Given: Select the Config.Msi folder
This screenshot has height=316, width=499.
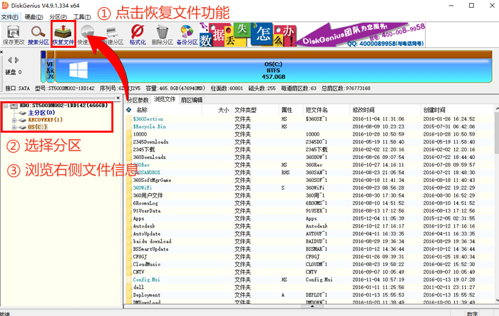Looking at the screenshot, I should pyautogui.click(x=146, y=280).
